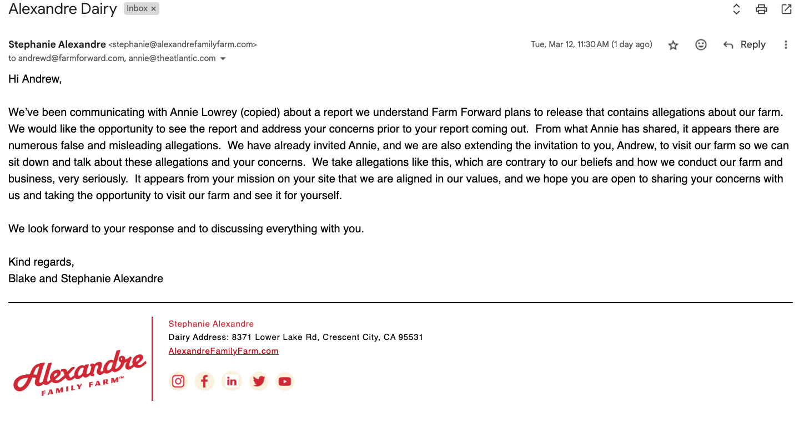Viewport: 799px width, 422px height.
Task: Click Stephanie Alexandre name in signature
Action: pos(211,324)
